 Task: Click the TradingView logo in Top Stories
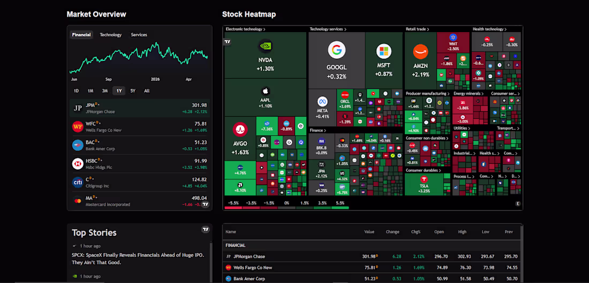click(x=205, y=230)
